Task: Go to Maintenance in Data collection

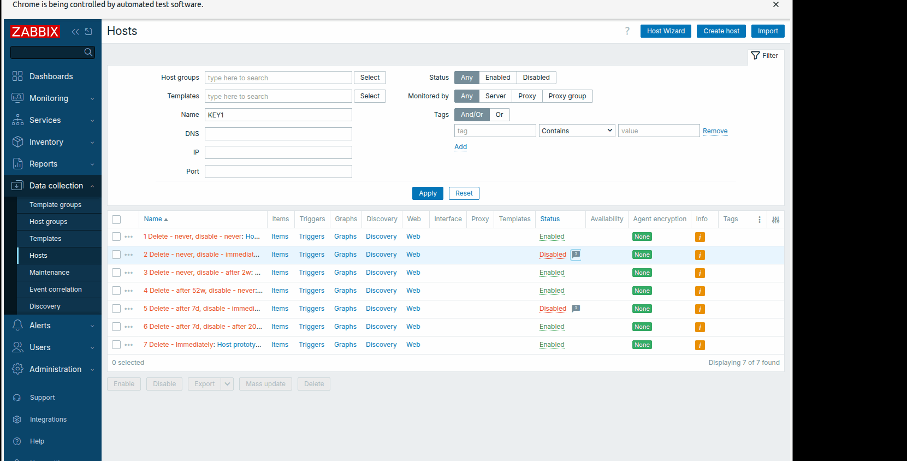Action: click(49, 273)
